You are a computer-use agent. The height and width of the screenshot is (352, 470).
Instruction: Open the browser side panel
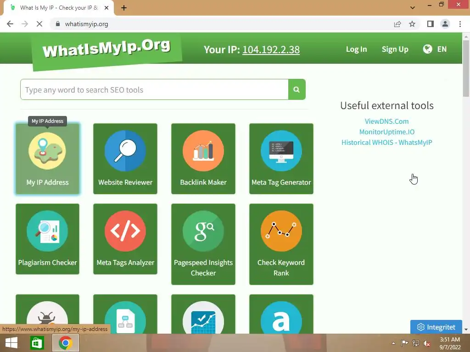click(x=431, y=24)
